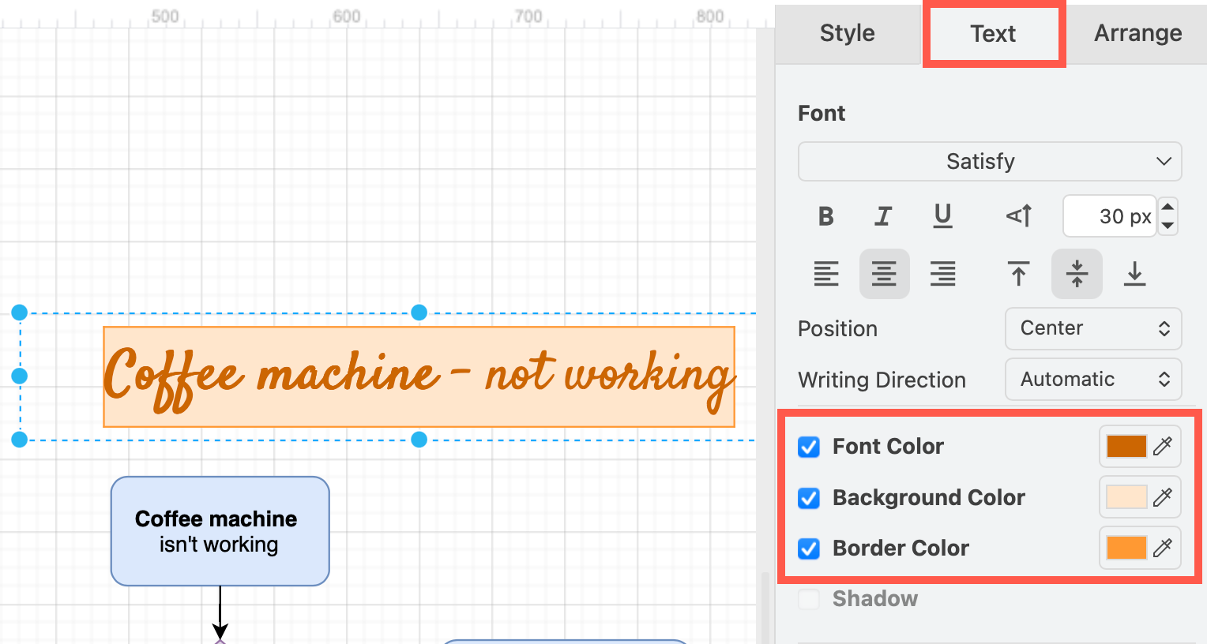
Task: Align text to the top
Action: [1019, 274]
